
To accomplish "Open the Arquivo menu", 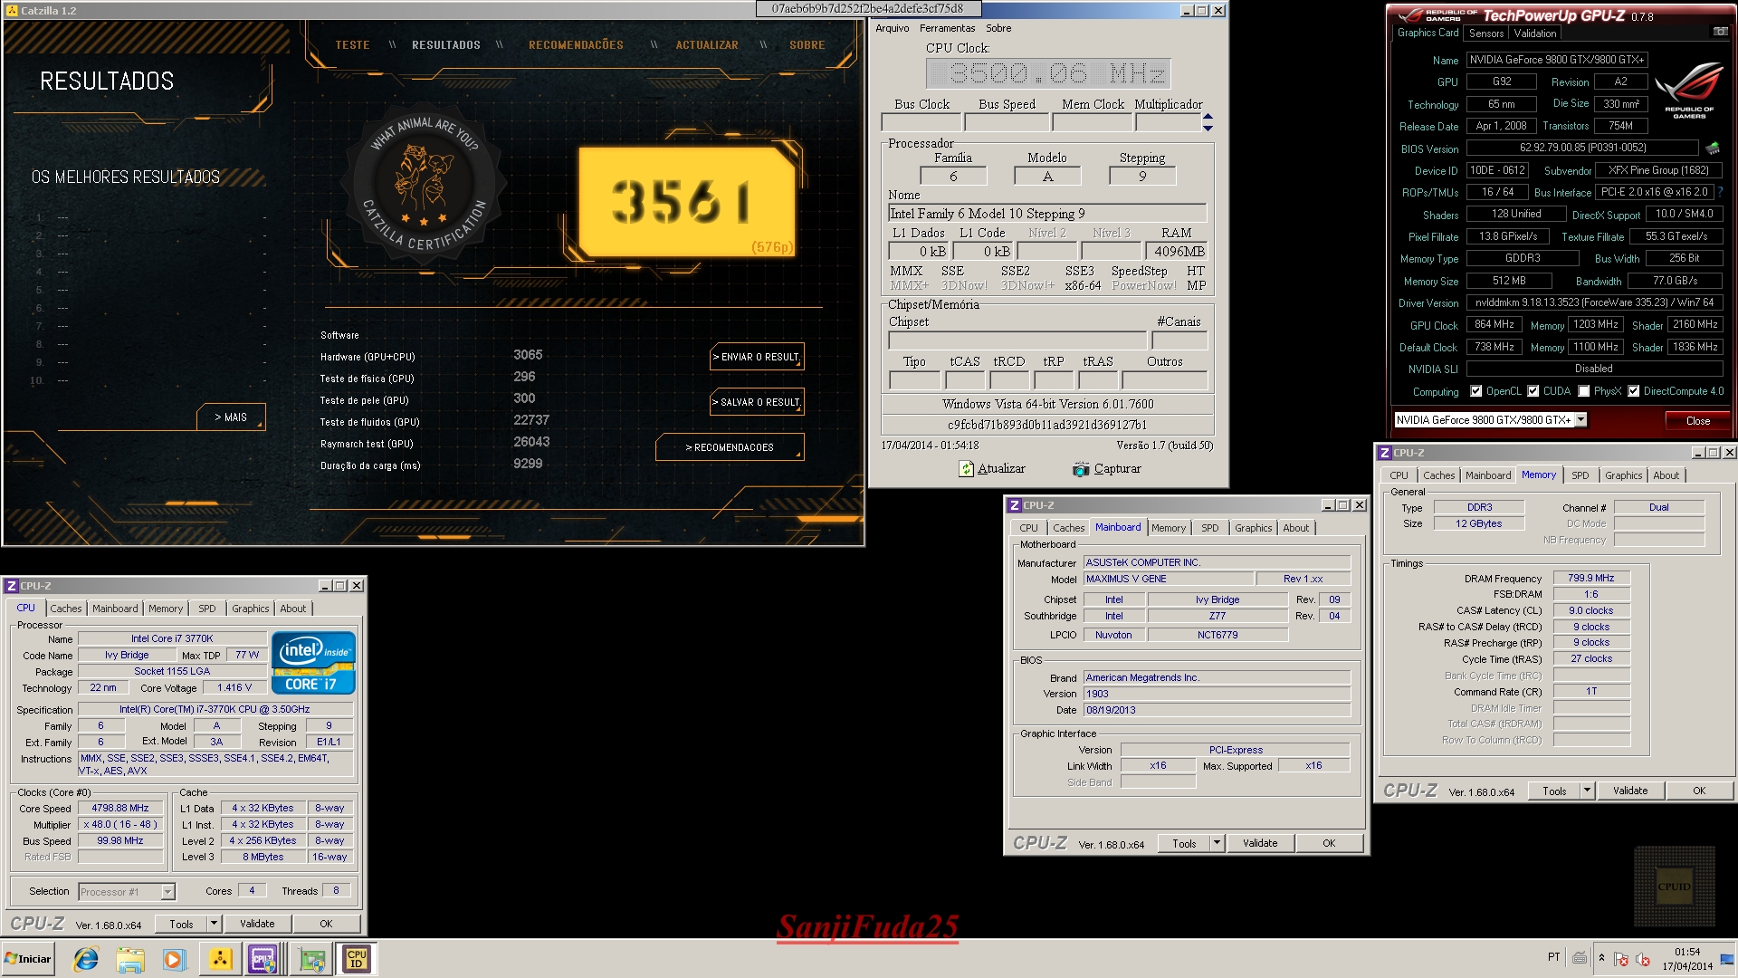I will pyautogui.click(x=893, y=28).
